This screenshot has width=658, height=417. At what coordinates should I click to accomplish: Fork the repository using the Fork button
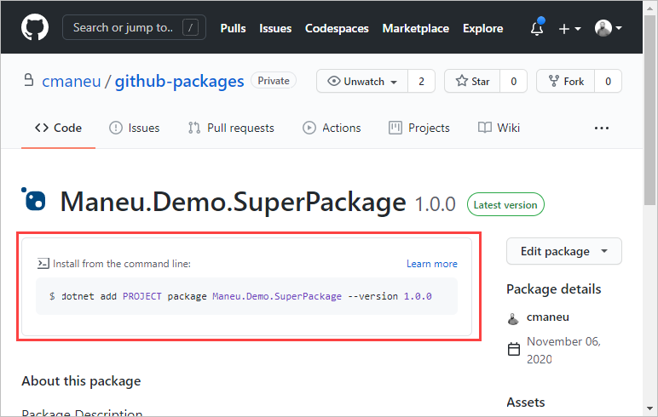point(565,82)
